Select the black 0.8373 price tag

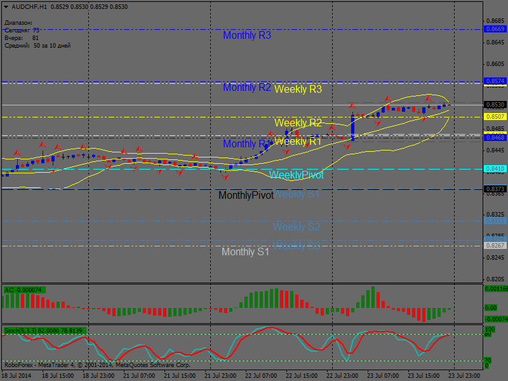coord(495,189)
